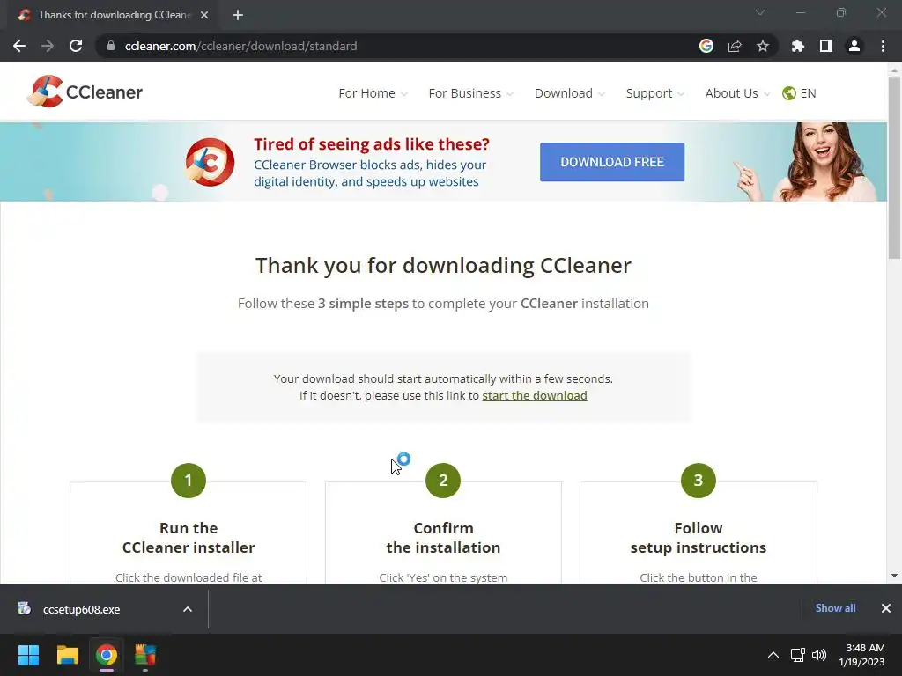Screen dimensions: 902x676
Task: Click the CCleaner logo in header
Action: coord(85,92)
